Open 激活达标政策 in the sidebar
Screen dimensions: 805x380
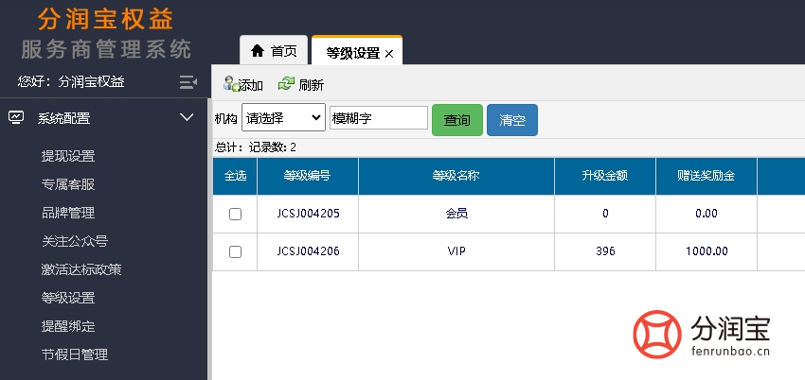click(81, 269)
